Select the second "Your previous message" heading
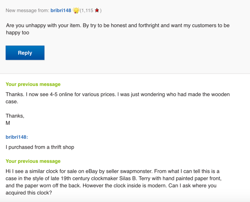This screenshot has width=250, height=202. [x=33, y=161]
